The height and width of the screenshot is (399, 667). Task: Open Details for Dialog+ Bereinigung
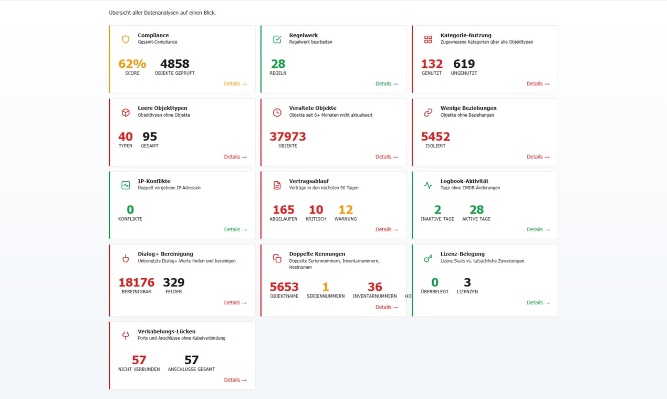click(x=235, y=302)
